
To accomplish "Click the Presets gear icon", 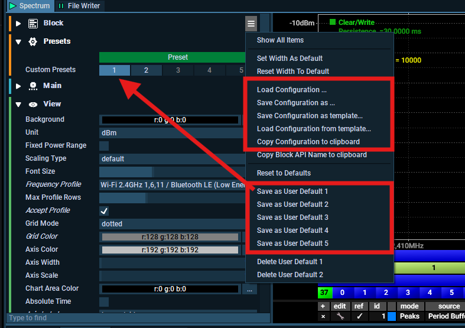I will 33,41.
